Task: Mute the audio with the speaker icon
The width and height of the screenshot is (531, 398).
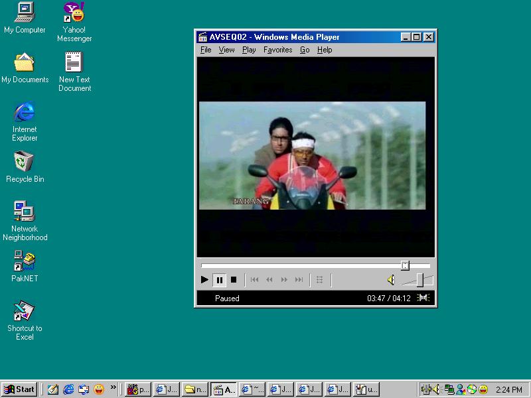Action: coord(391,280)
